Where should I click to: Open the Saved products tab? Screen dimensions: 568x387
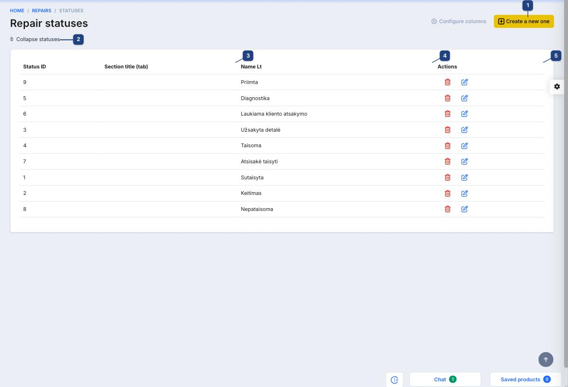pyautogui.click(x=525, y=379)
